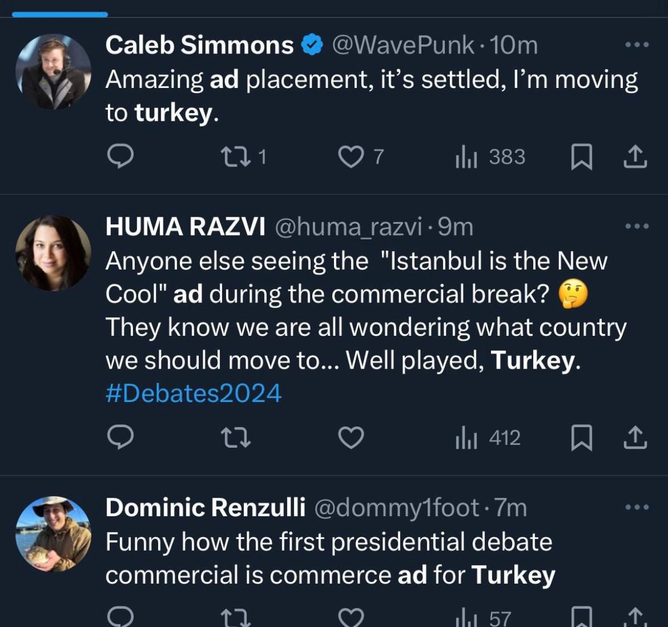
Task: View analytics showing 412 views
Action: pos(488,438)
